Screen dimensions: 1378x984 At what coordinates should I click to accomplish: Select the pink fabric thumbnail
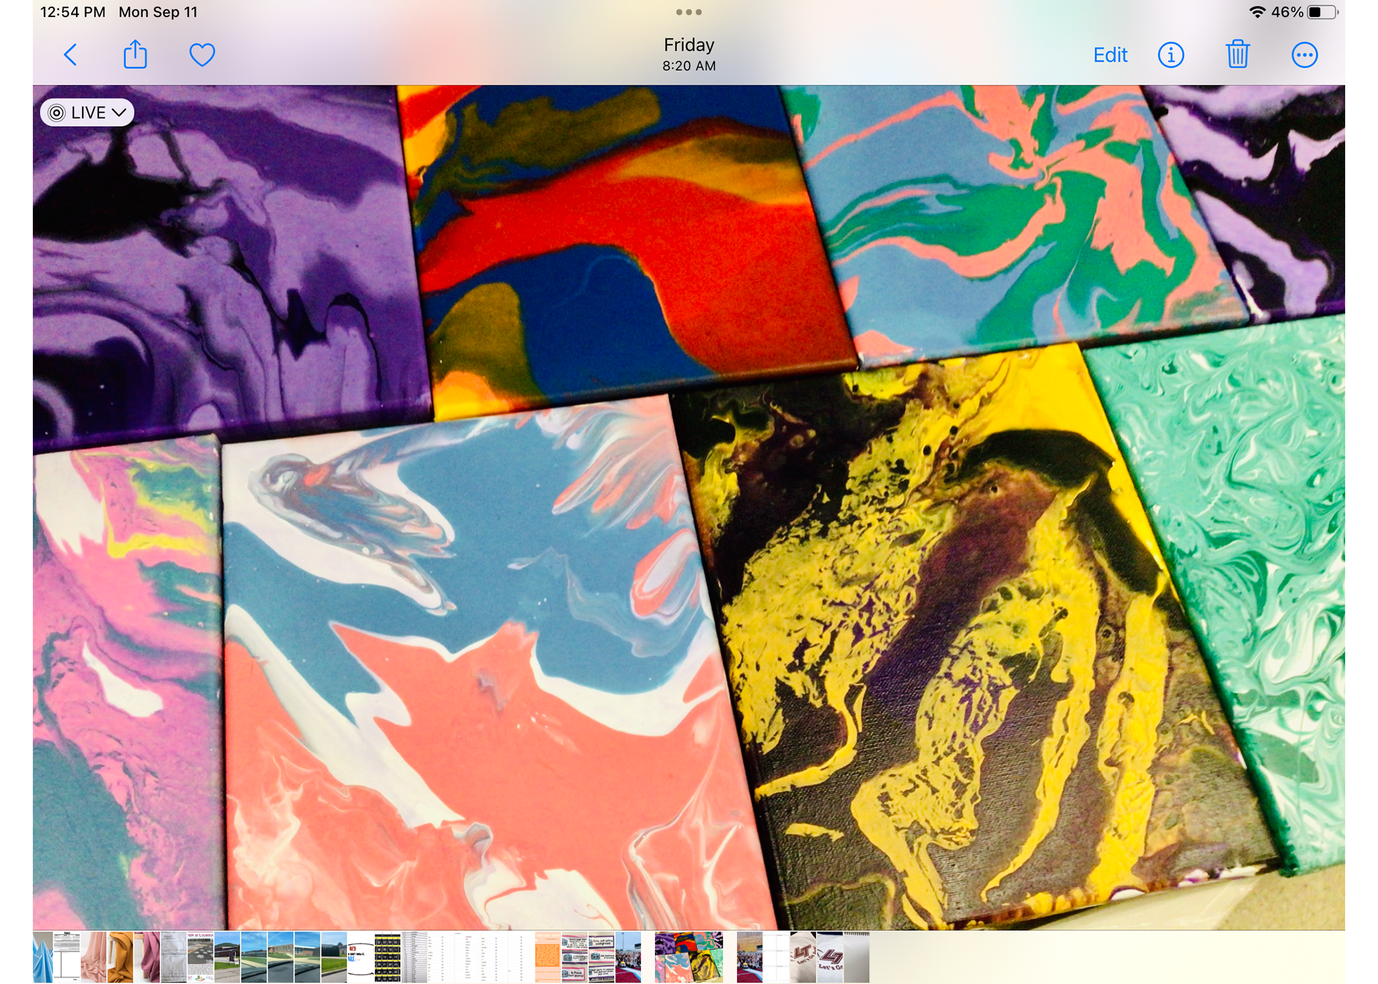click(x=93, y=956)
